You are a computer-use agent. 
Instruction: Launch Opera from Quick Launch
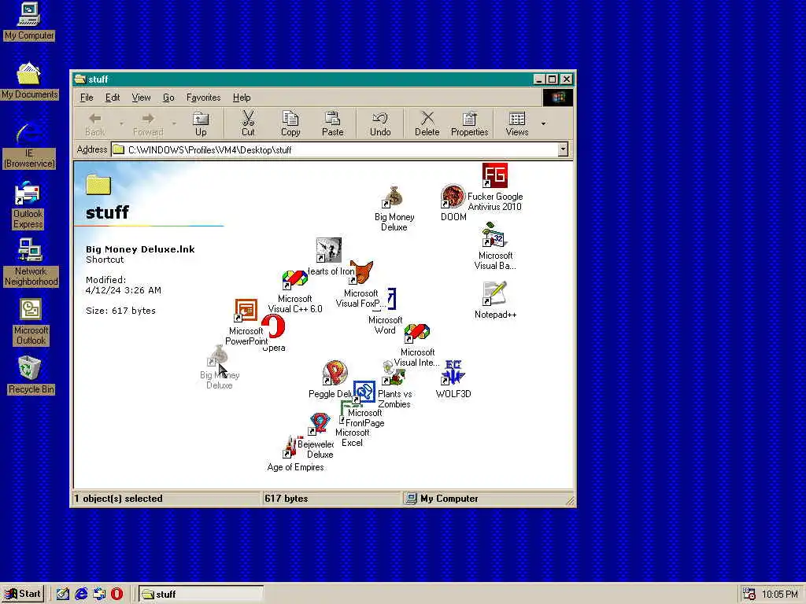click(117, 594)
